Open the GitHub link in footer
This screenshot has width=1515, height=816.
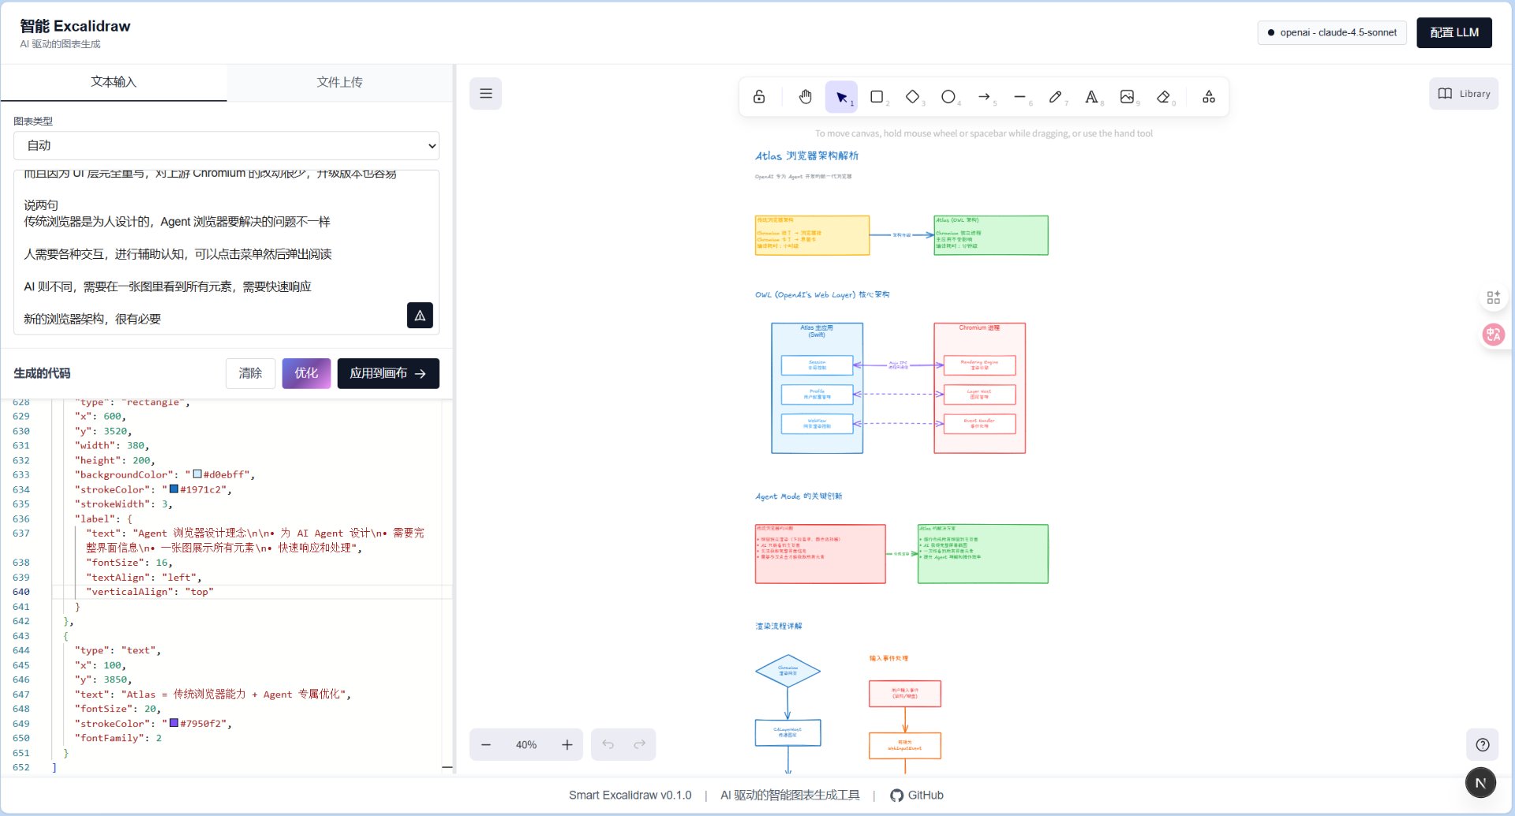tap(917, 795)
